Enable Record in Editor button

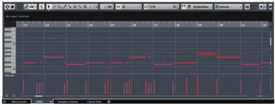pos(13,7)
